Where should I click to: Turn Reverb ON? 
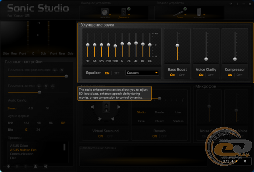point(154,136)
